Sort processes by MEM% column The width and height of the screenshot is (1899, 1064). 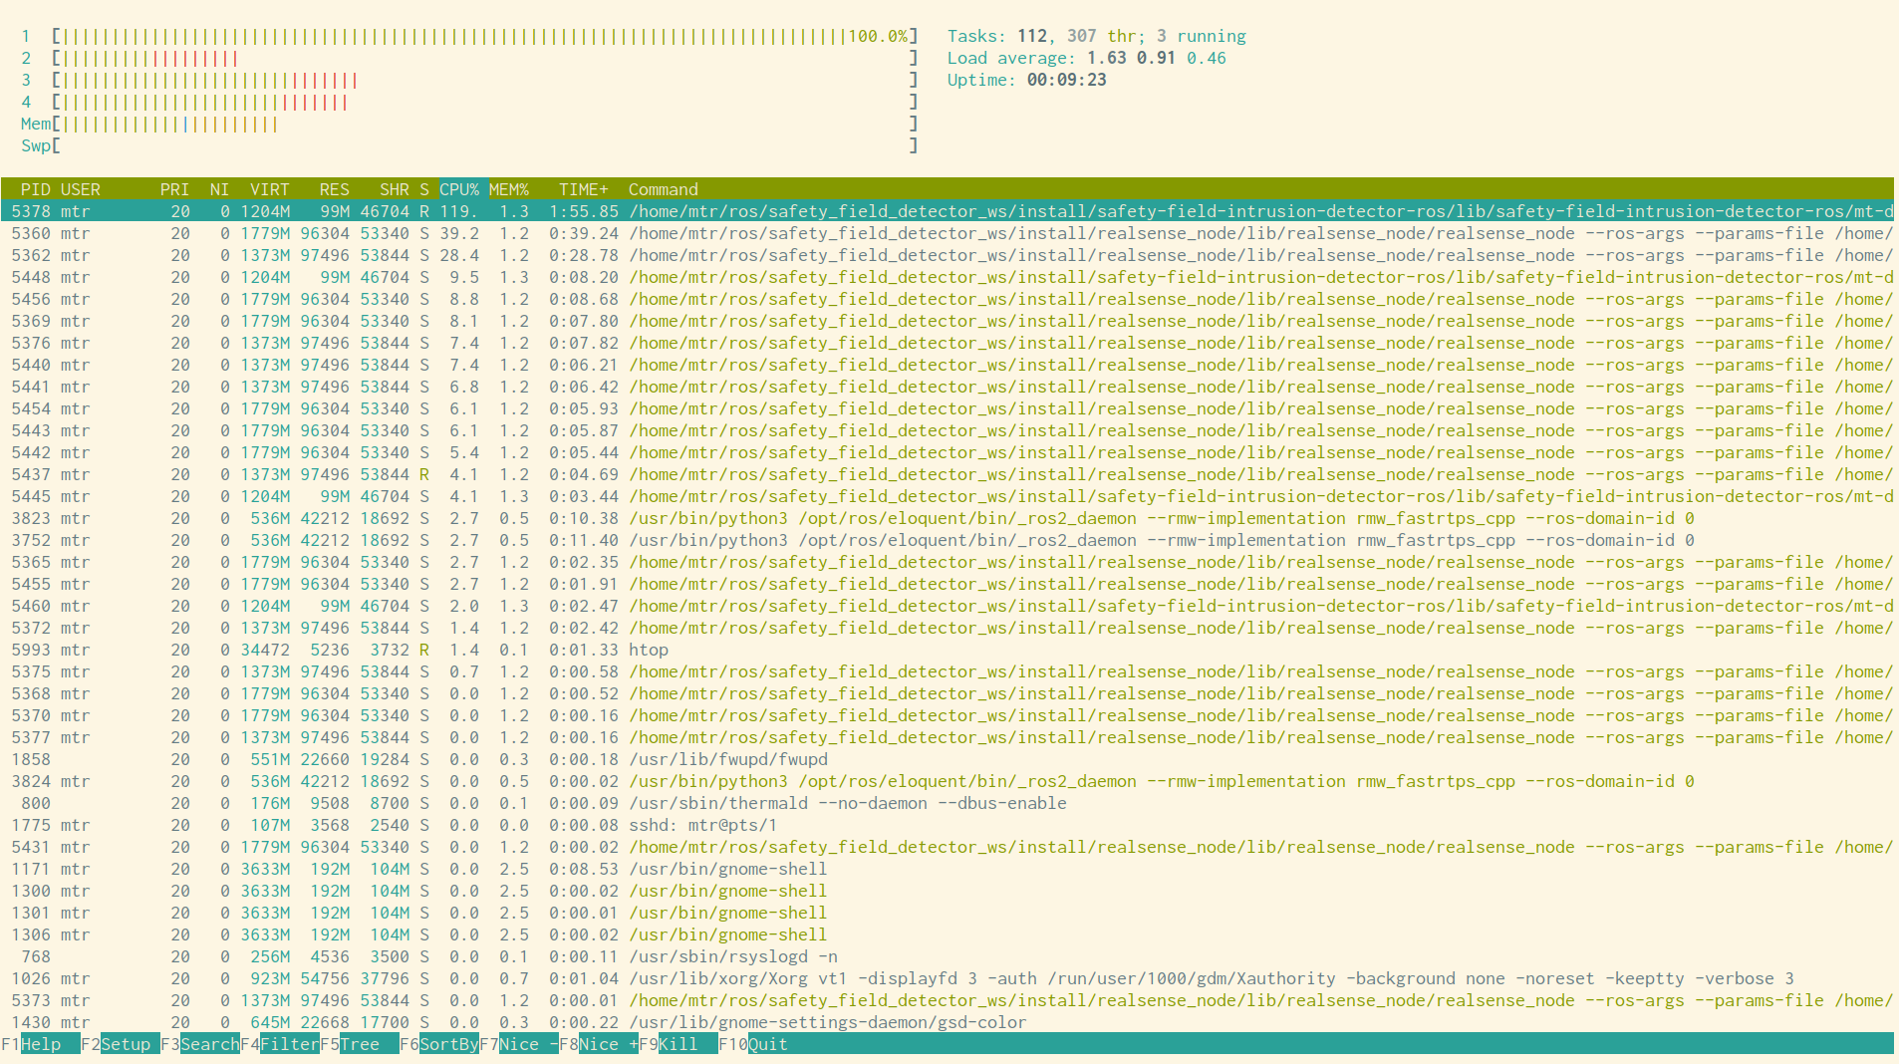511,189
